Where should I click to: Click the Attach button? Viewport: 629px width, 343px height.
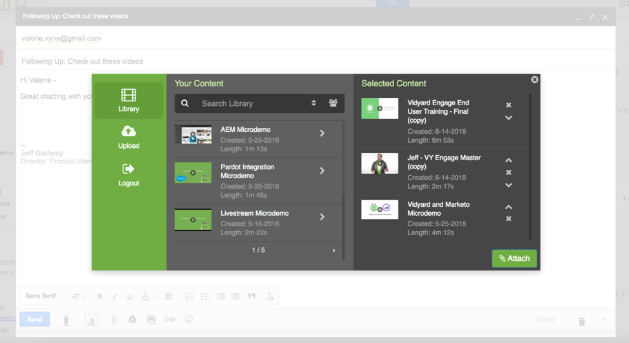(x=514, y=258)
